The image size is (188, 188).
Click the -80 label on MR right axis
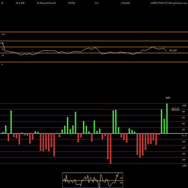click(183, 160)
